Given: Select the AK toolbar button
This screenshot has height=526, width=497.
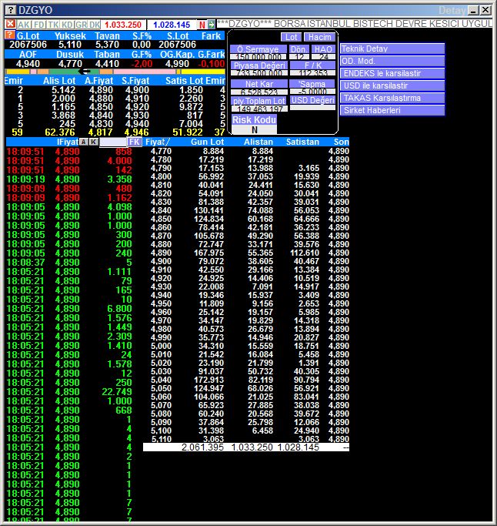Looking at the screenshot, I should point(24,25).
